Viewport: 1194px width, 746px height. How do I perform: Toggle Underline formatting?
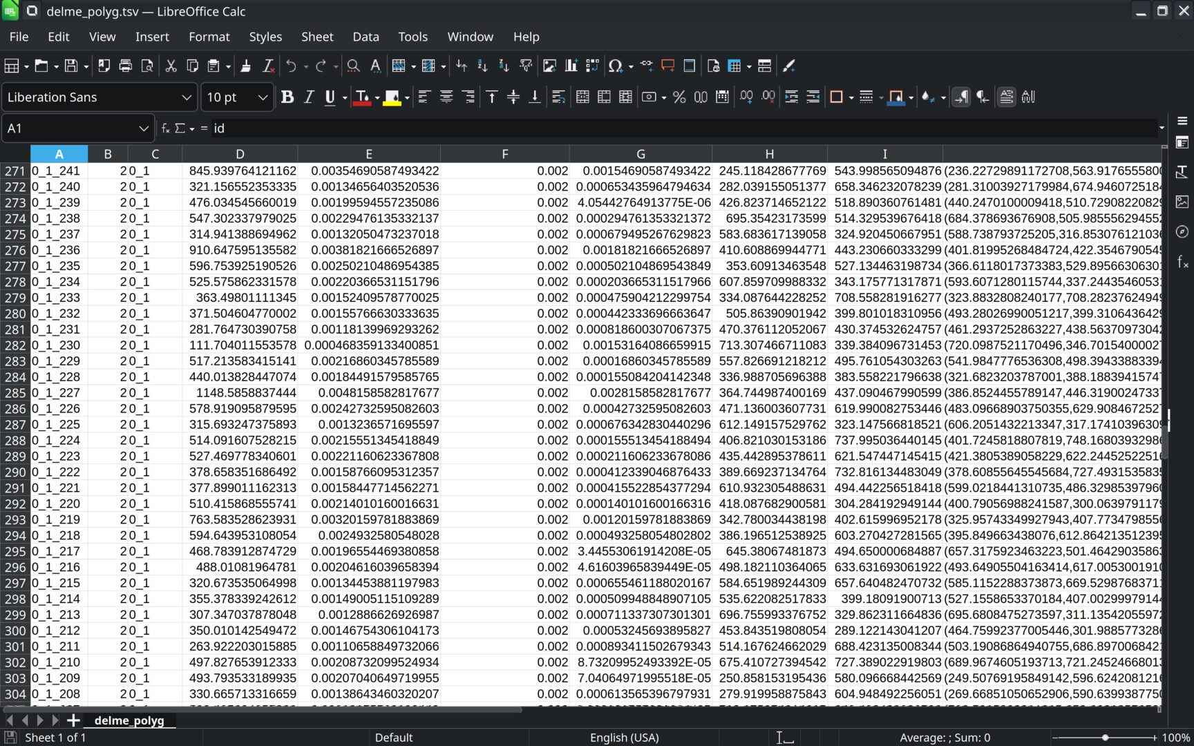tap(330, 97)
